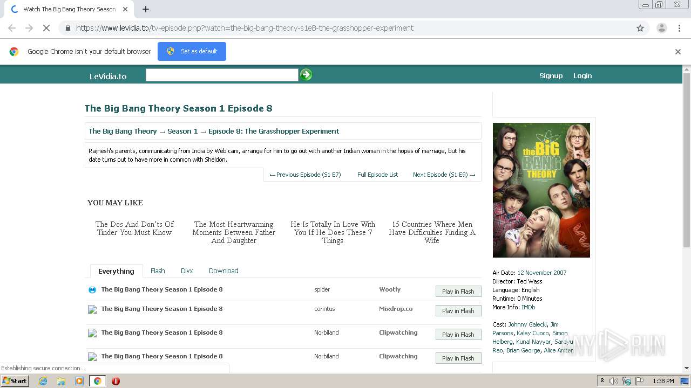Go to Previous Episode (S1 E7)
691x388 pixels.
[306, 175]
